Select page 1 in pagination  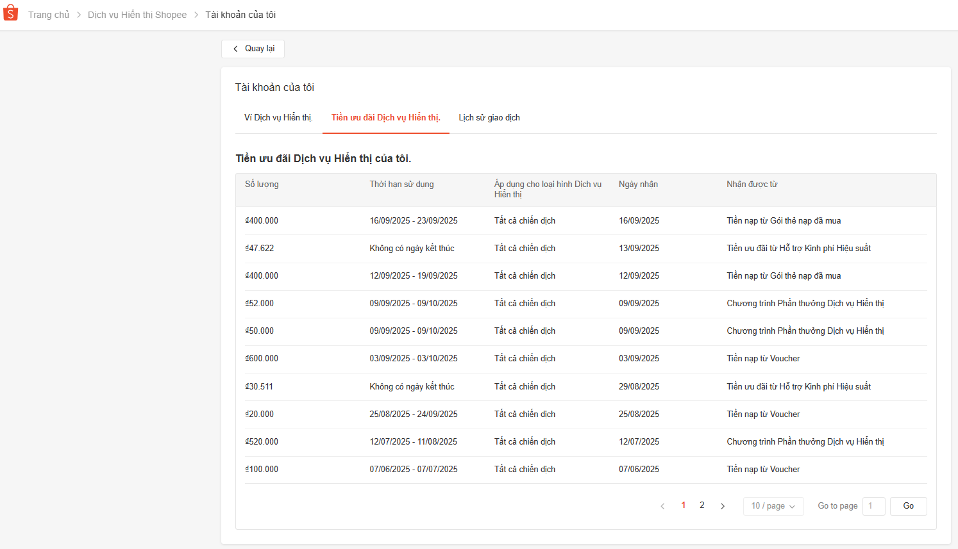(684, 505)
